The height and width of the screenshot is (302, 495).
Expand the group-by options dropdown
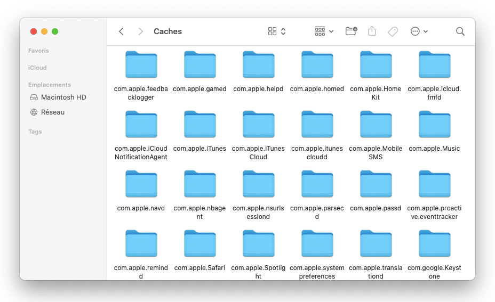[x=324, y=31]
